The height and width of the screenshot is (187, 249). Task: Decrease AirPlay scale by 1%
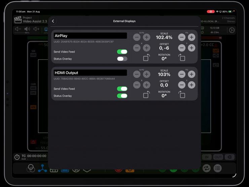(x=182, y=37)
